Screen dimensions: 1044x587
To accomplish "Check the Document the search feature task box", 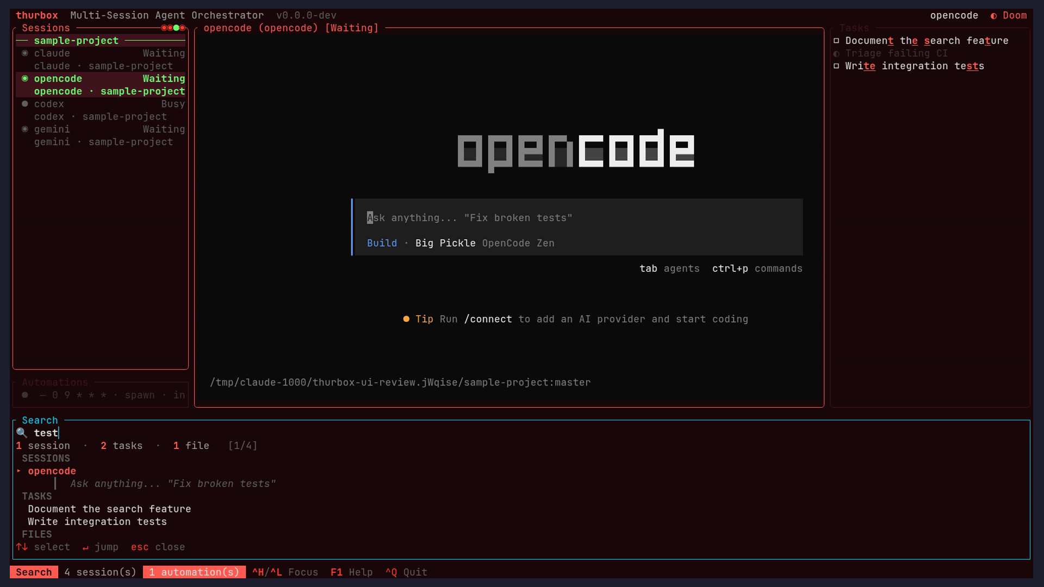I will (x=837, y=41).
